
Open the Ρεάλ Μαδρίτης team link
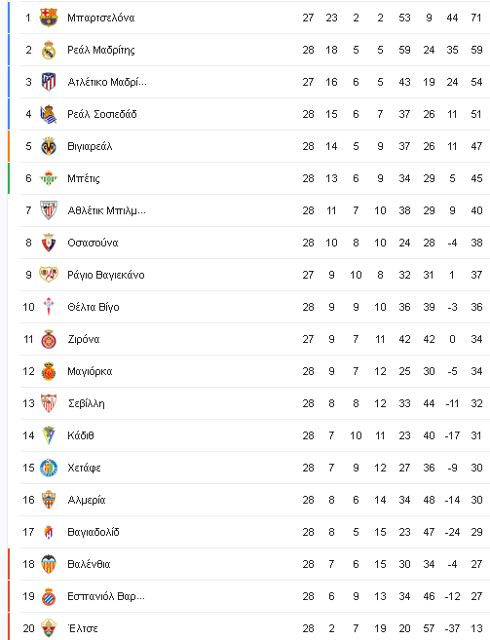(x=101, y=51)
